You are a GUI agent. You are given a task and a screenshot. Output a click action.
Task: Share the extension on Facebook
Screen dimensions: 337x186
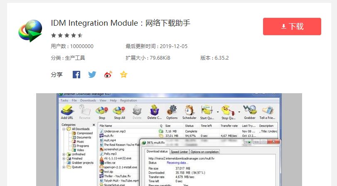click(76, 75)
